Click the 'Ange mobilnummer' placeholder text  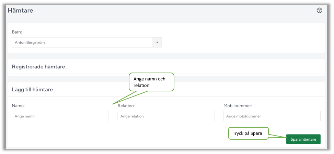(x=243, y=116)
